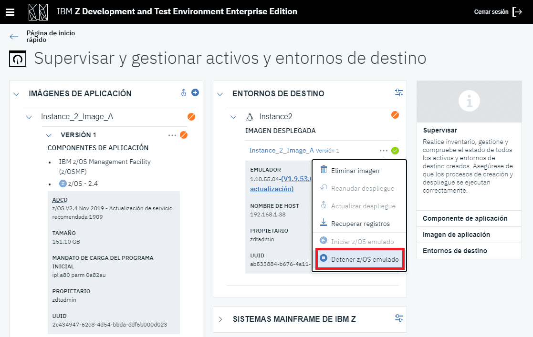Collapse the Entornos de destino section
This screenshot has height=337, width=533.
point(220,94)
